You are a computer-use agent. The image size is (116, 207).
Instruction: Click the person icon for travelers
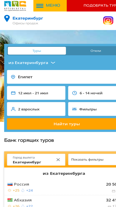point(13,109)
